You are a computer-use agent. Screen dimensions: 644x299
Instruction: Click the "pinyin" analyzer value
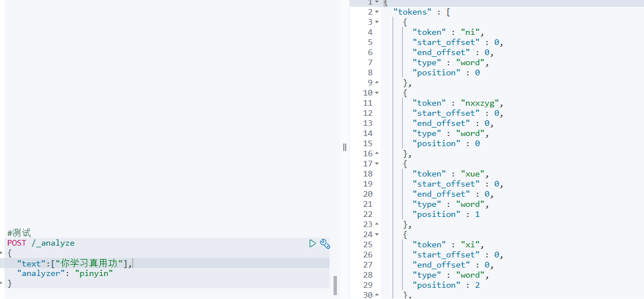coord(93,273)
